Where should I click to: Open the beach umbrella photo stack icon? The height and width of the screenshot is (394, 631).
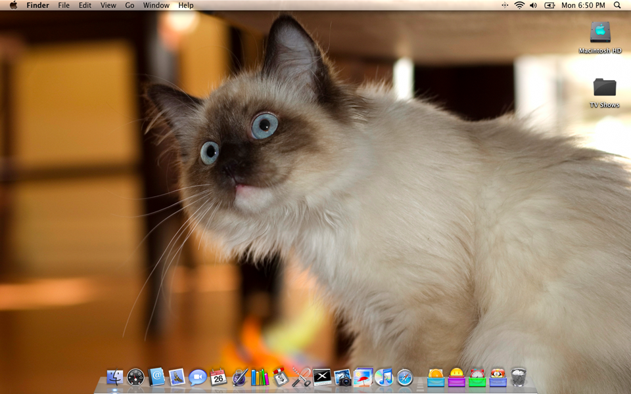(x=363, y=377)
